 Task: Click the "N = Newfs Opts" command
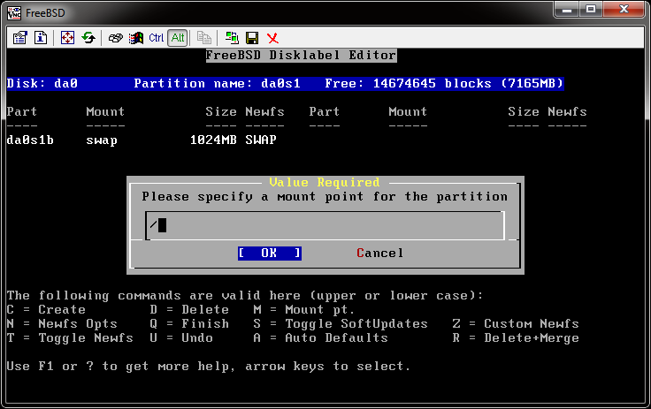[x=62, y=323]
